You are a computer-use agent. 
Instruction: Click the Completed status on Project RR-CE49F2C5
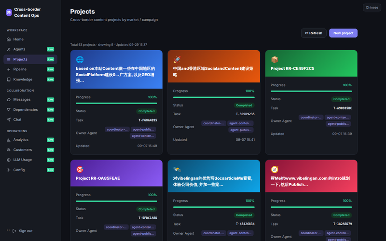point(341,99)
